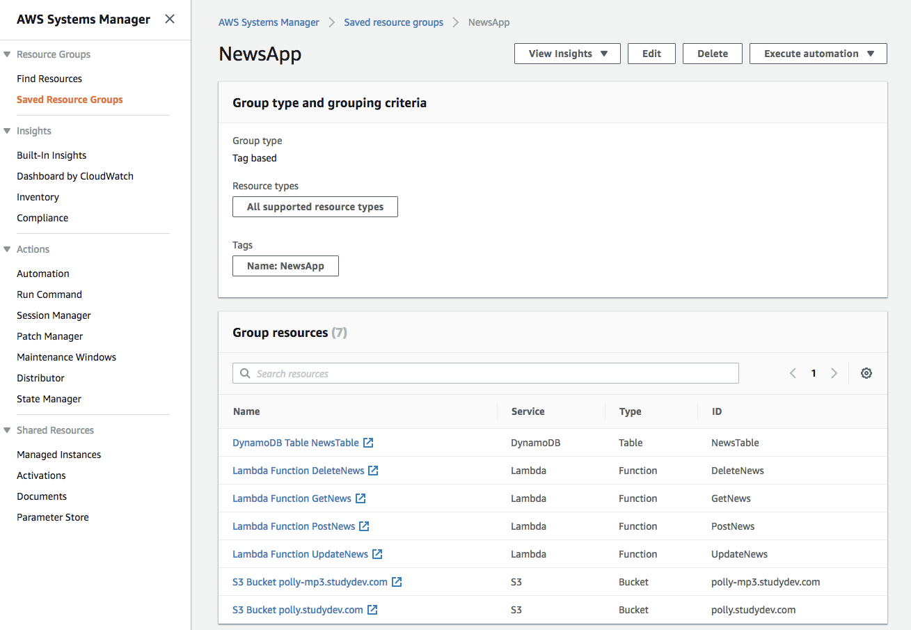Click external link icon beside UpdateNews
Viewport: 911px width, 630px height.
[377, 554]
